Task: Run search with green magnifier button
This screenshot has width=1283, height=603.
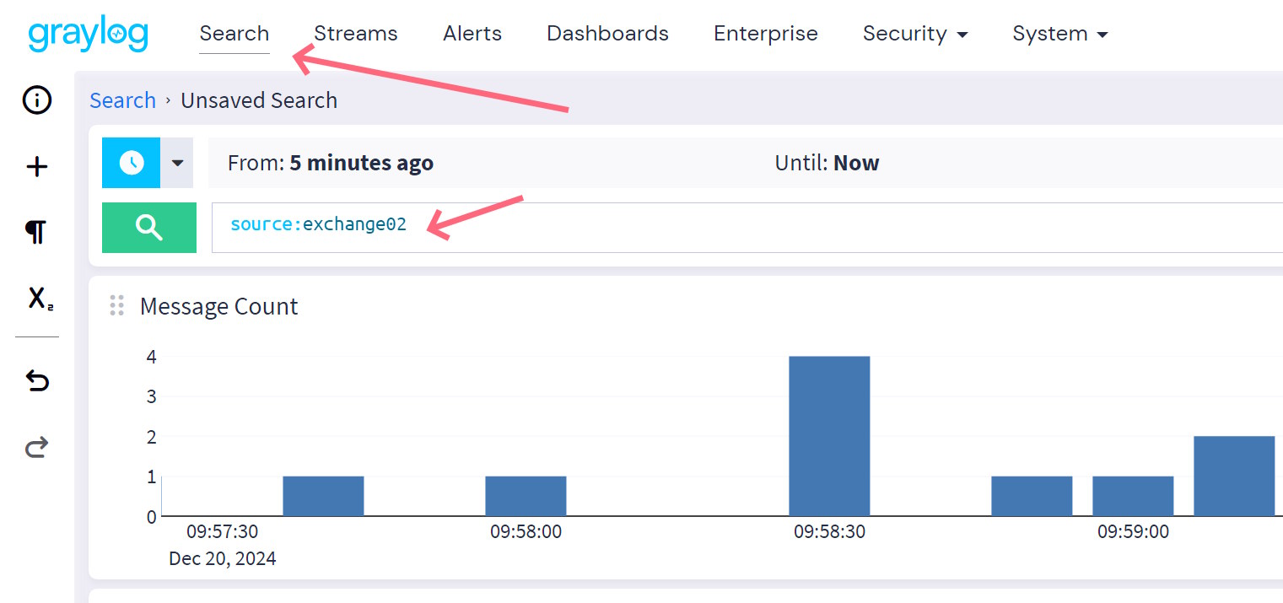Action: tap(148, 228)
